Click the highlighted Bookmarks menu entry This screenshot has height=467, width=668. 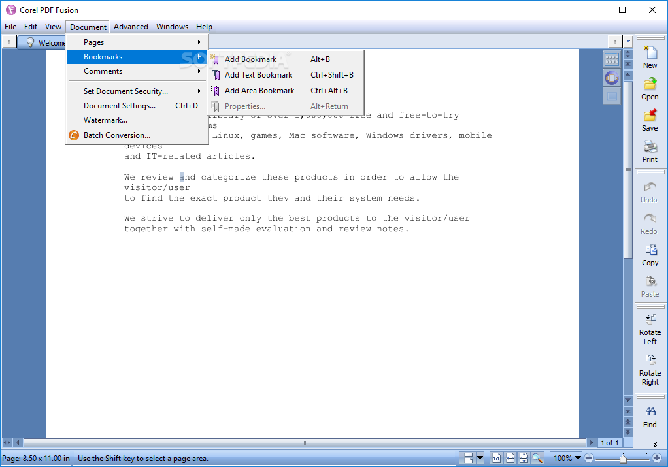[x=137, y=57]
